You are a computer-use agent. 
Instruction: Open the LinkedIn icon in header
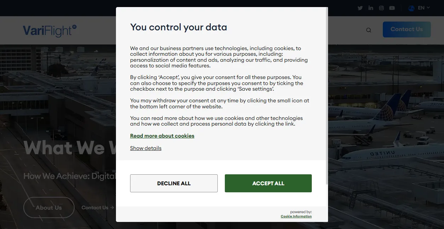coord(371,8)
